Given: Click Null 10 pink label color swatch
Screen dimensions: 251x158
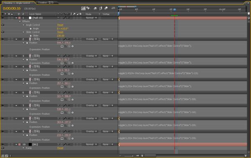Looking at the screenshot, I should [x=20, y=18].
